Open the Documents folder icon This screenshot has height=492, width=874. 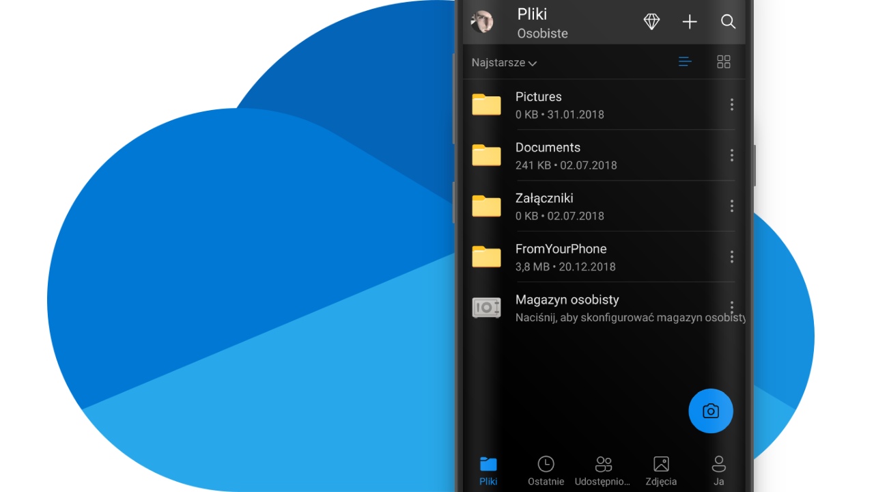pos(486,155)
